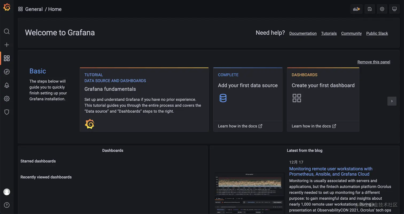404x214 pixels.
Task: Open the Help question mark icon
Action: [7, 205]
